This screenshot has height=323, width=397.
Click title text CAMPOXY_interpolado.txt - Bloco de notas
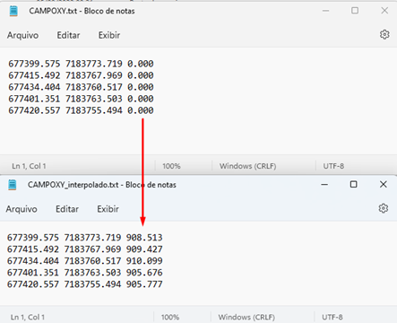tap(102, 185)
